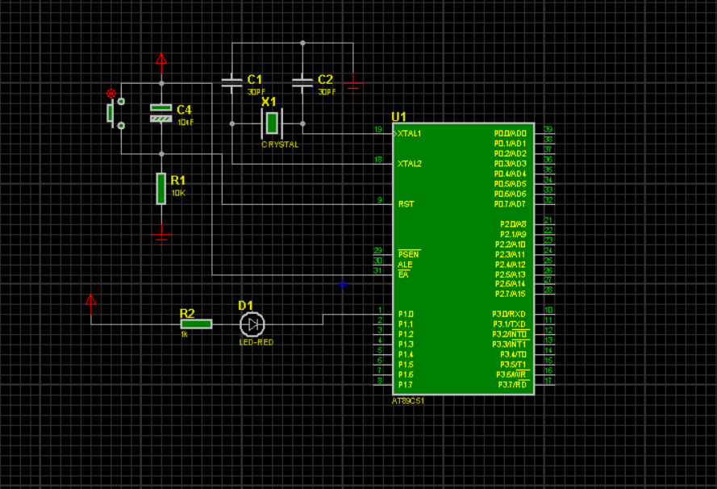Image resolution: width=717 pixels, height=489 pixels.
Task: Click the P1.7 pin label
Action: click(406, 385)
